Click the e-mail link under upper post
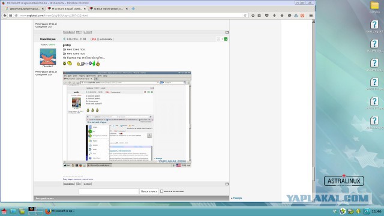Image resolution: width=384 pixels, height=216 pixels. pyautogui.click(x=87, y=32)
